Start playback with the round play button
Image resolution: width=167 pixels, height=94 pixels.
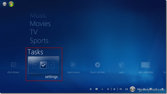click(x=133, y=89)
